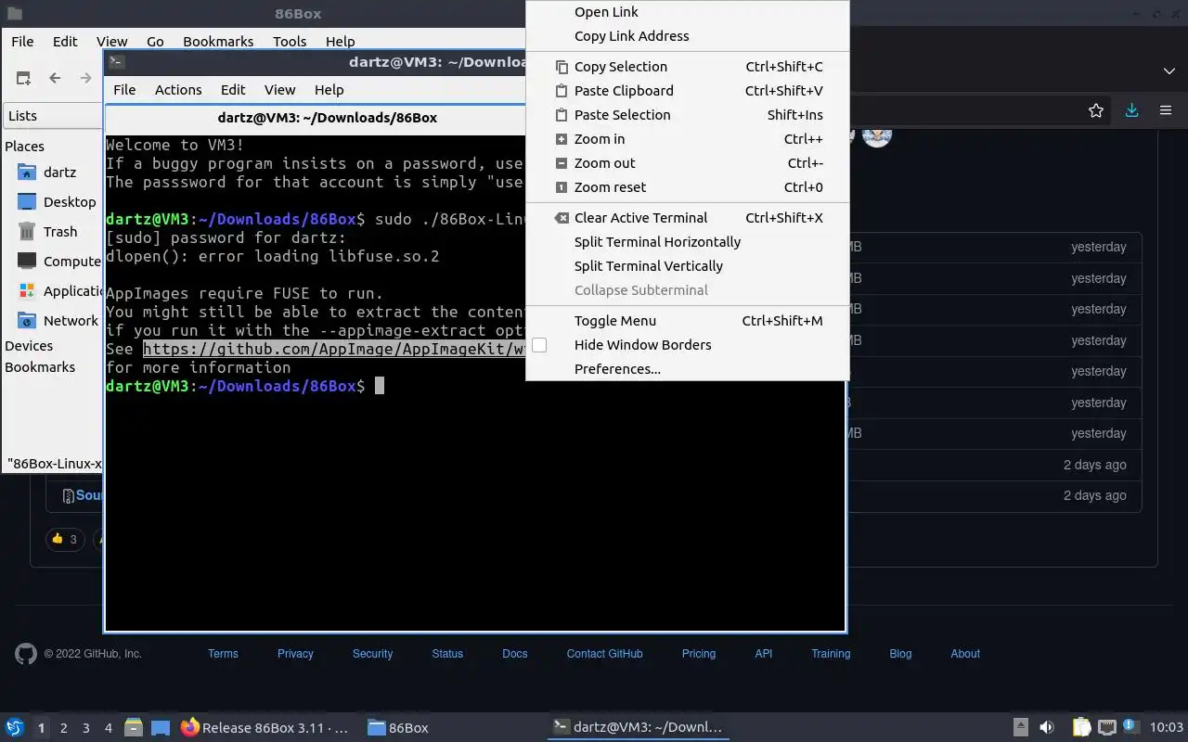Open the Security footer link
Viewport: 1188px width, 742px height.
[x=372, y=654]
